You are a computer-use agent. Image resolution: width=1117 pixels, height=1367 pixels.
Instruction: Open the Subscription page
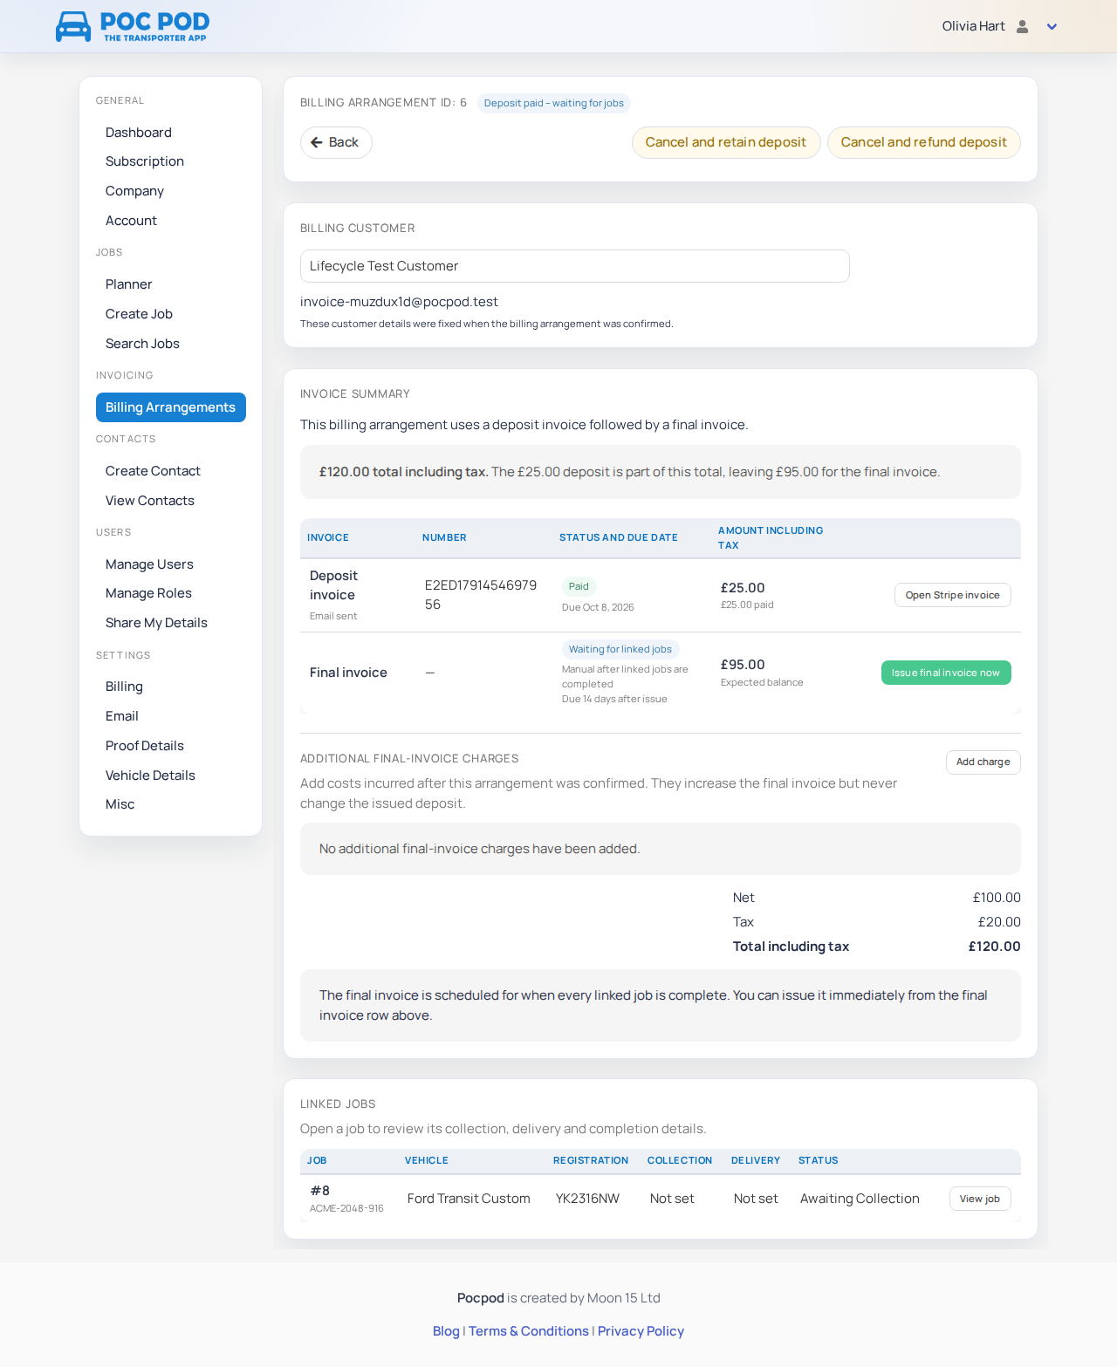[145, 161]
